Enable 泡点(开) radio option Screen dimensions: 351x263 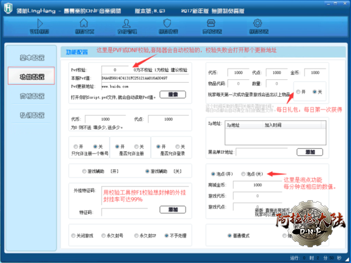213,174
